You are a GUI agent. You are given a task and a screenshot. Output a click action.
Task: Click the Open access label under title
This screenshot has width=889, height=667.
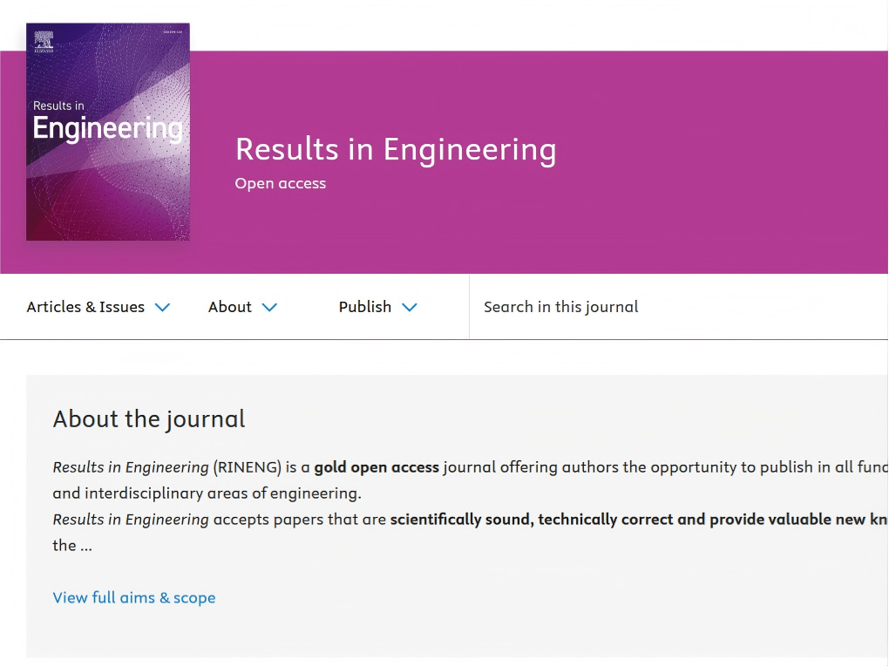pos(281,184)
